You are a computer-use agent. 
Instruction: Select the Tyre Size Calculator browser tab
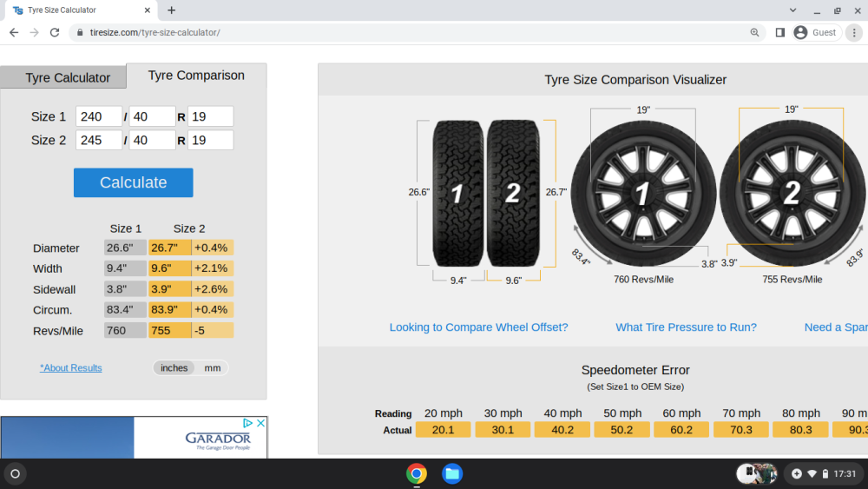coord(79,10)
